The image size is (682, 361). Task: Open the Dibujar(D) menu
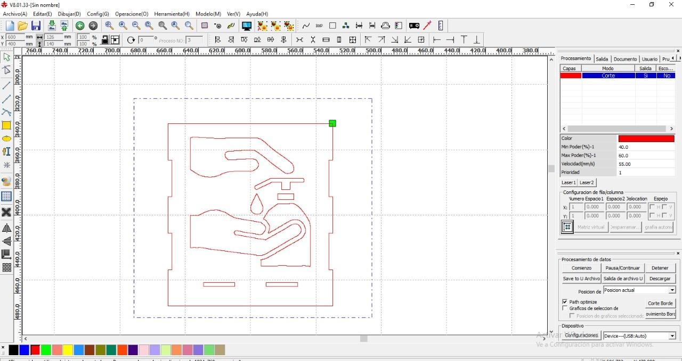point(69,14)
